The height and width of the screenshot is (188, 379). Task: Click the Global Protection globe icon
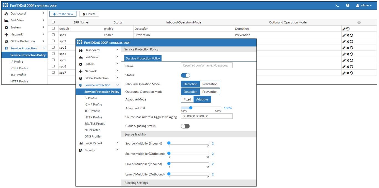tap(80, 78)
